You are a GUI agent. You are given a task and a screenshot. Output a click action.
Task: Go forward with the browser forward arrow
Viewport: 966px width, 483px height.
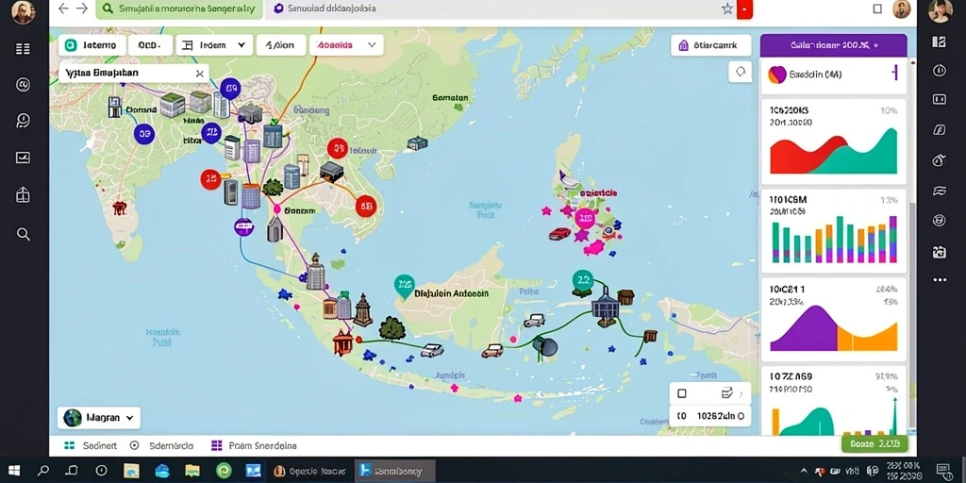(82, 8)
